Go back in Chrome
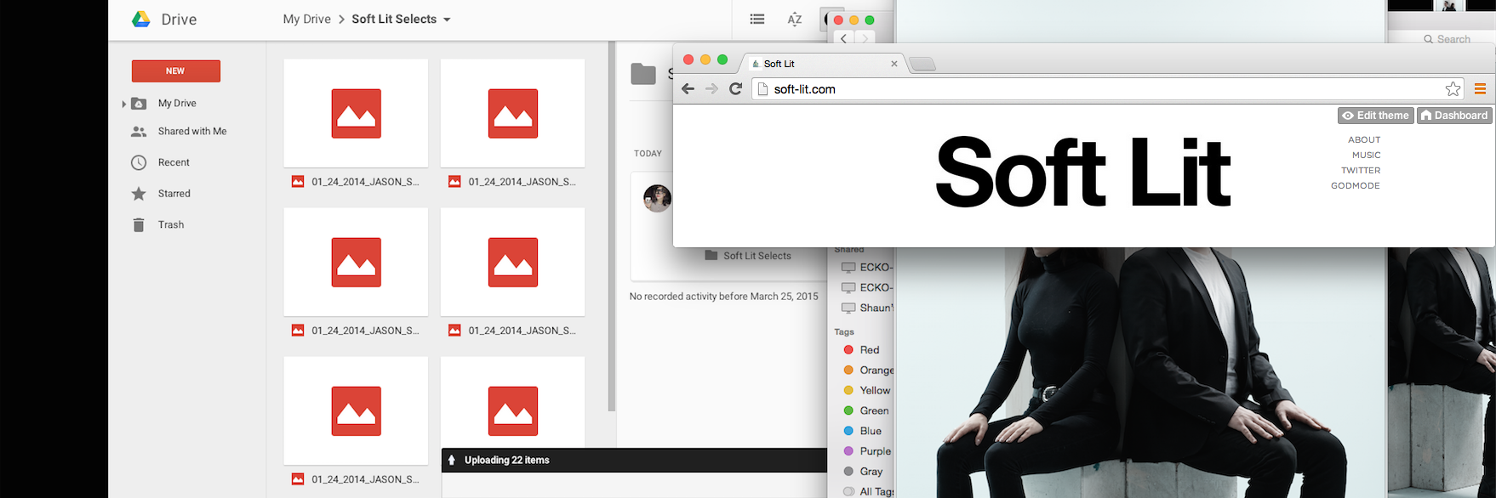The height and width of the screenshot is (498, 1496). pyautogui.click(x=688, y=88)
